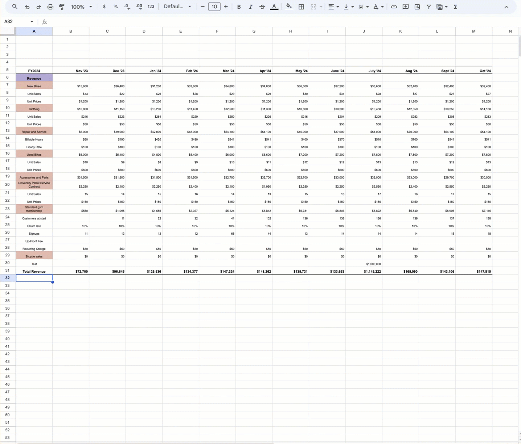The height and width of the screenshot is (444, 521).
Task: Select Nov total $72,700 cell
Action: coord(71,271)
